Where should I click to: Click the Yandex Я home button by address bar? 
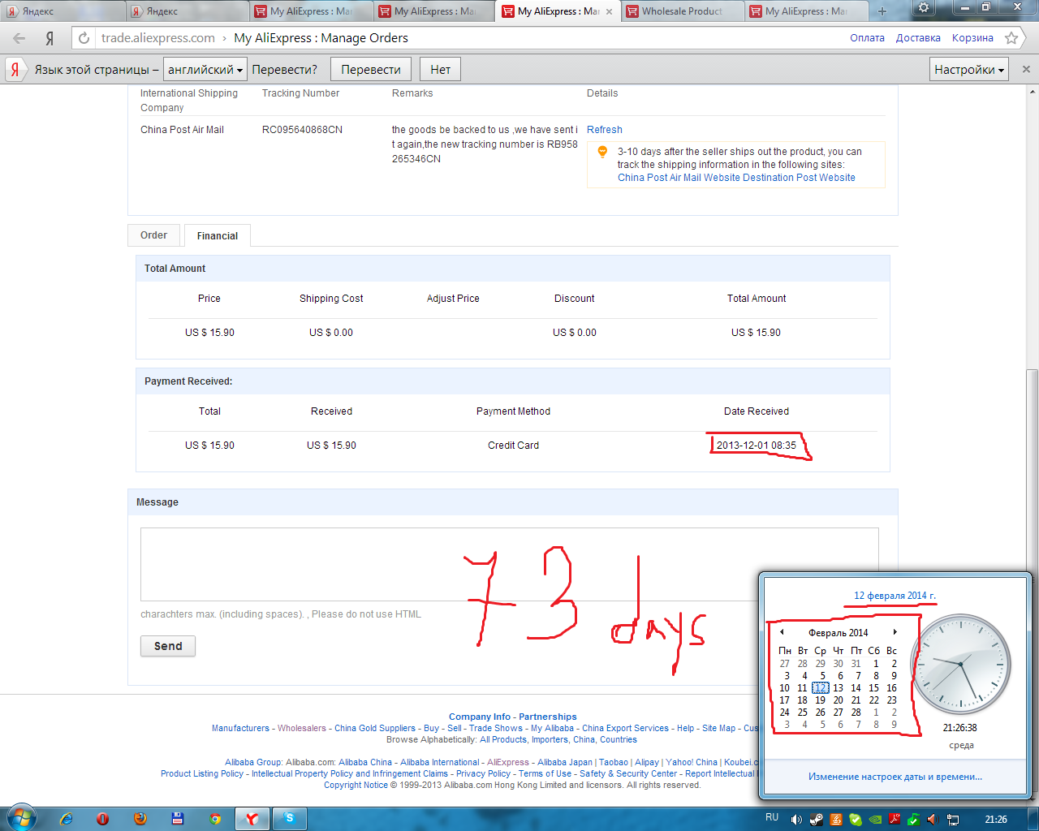click(x=50, y=38)
